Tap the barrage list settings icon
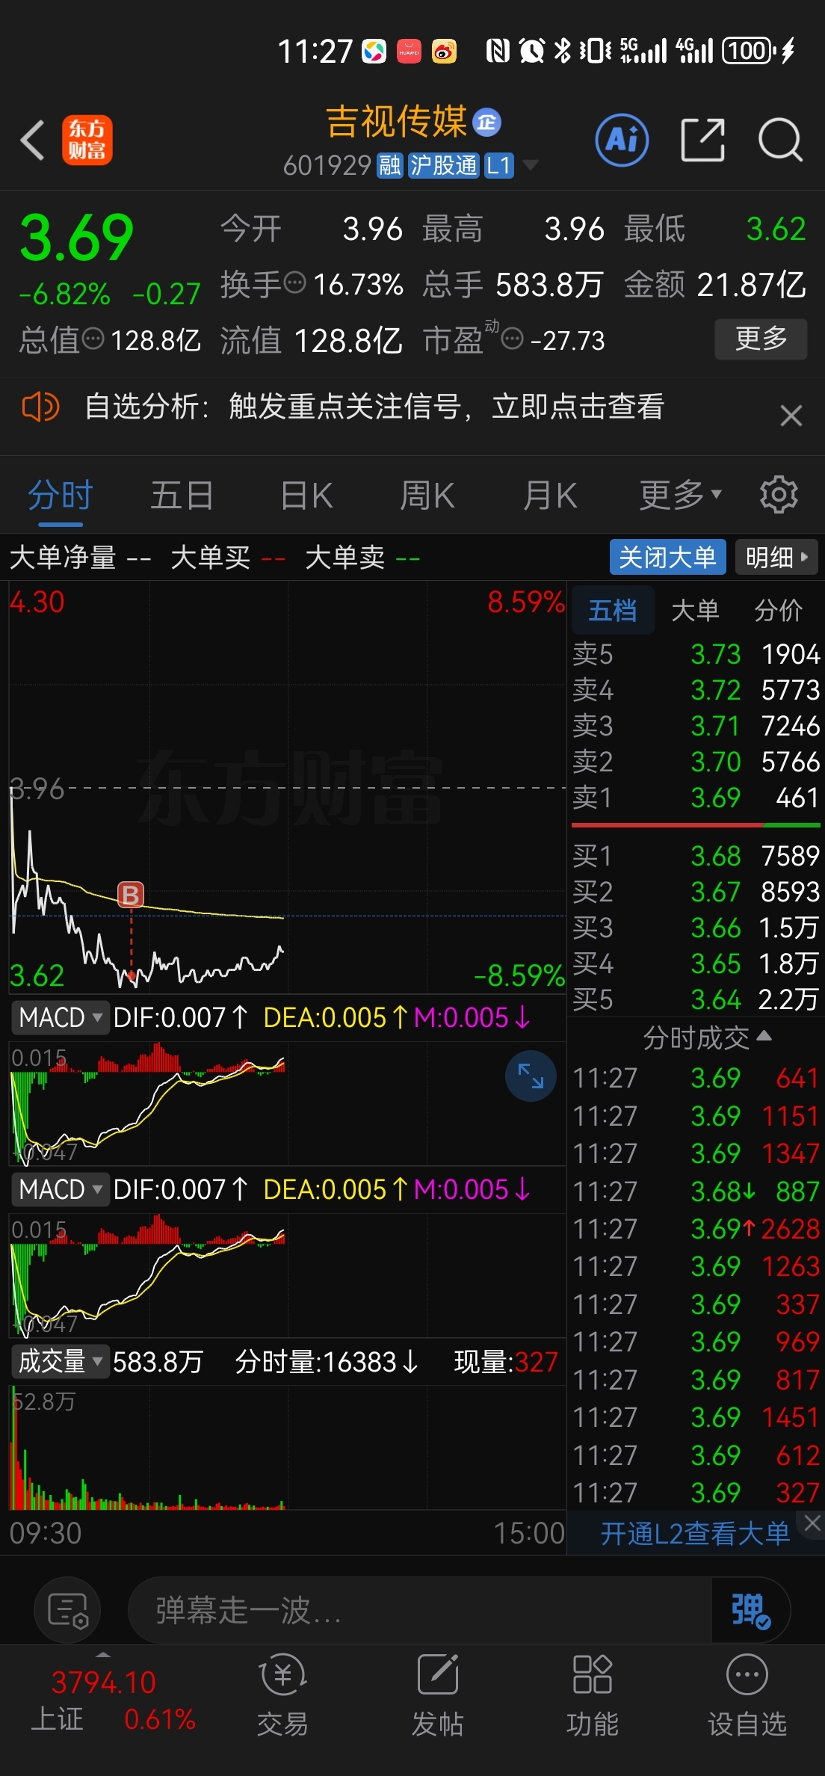 point(67,1609)
